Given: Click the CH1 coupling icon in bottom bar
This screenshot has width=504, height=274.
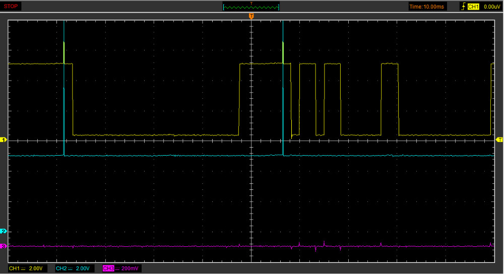Looking at the screenshot, I should [x=23, y=268].
